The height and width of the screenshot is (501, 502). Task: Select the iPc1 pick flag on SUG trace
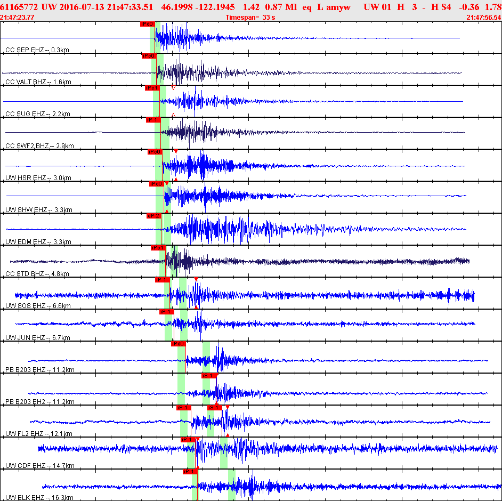pos(152,88)
